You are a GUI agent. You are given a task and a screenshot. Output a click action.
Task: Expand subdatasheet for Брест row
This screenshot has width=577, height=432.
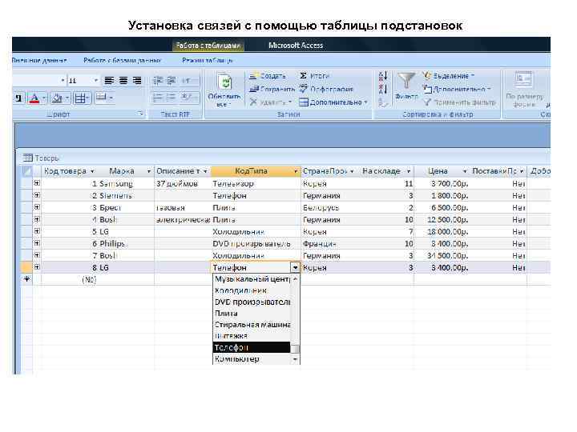tap(37, 207)
